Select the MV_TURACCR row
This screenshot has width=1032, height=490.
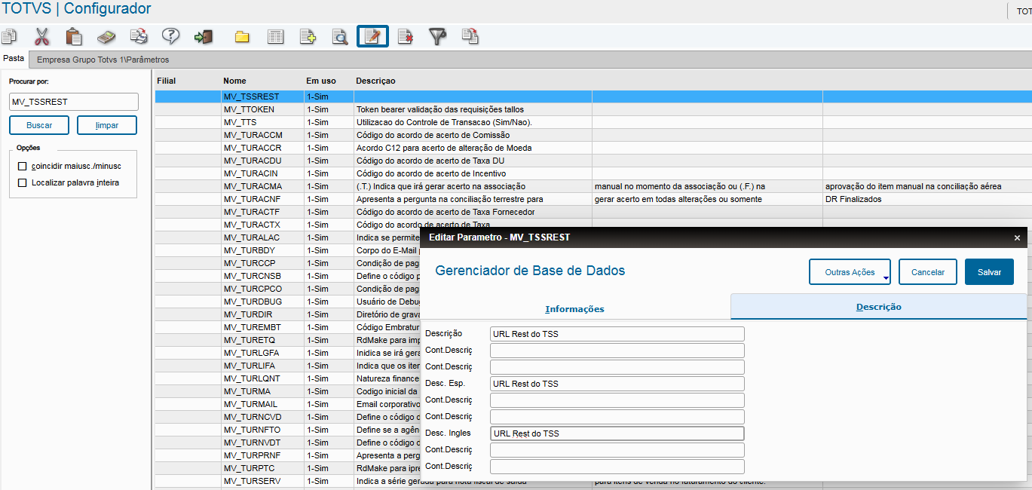pyautogui.click(x=593, y=148)
